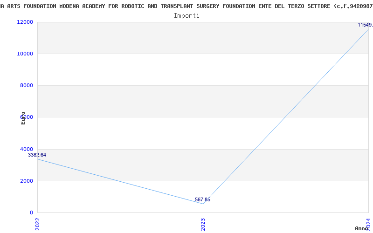
Task: Click the data label 567.85
Action: 202,199
